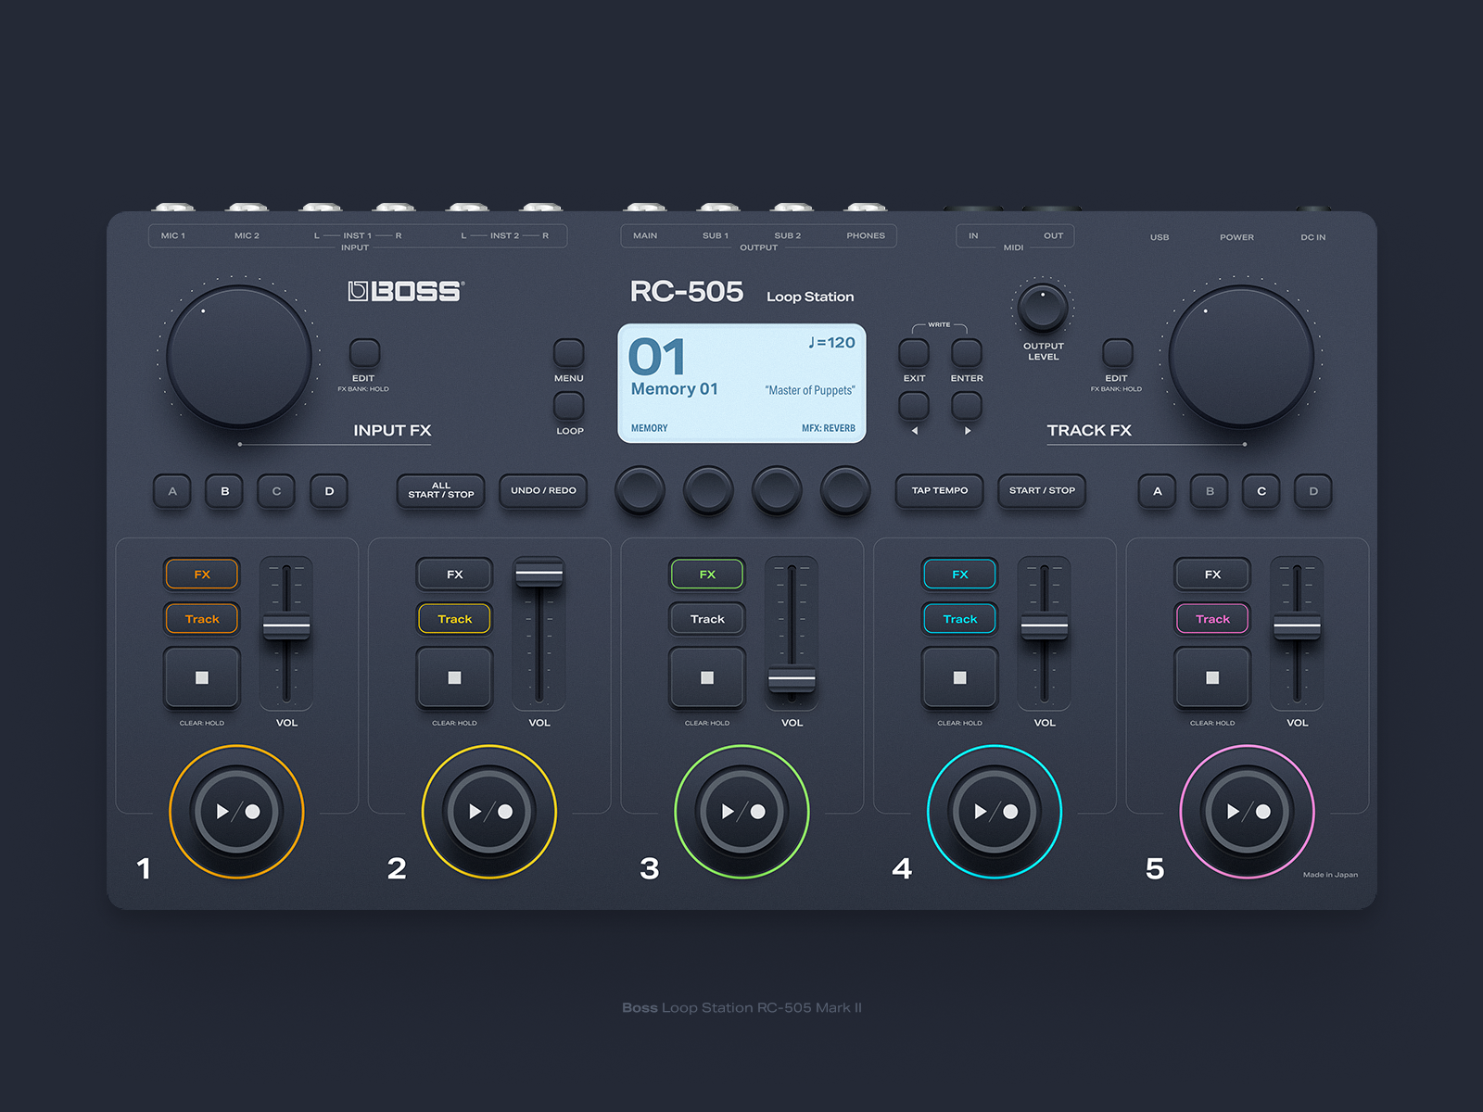Open the Menu
Screen dimensions: 1483x1112
tap(568, 352)
